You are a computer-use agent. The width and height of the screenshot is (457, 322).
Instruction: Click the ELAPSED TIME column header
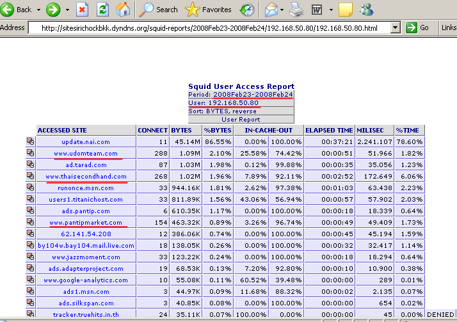(329, 130)
